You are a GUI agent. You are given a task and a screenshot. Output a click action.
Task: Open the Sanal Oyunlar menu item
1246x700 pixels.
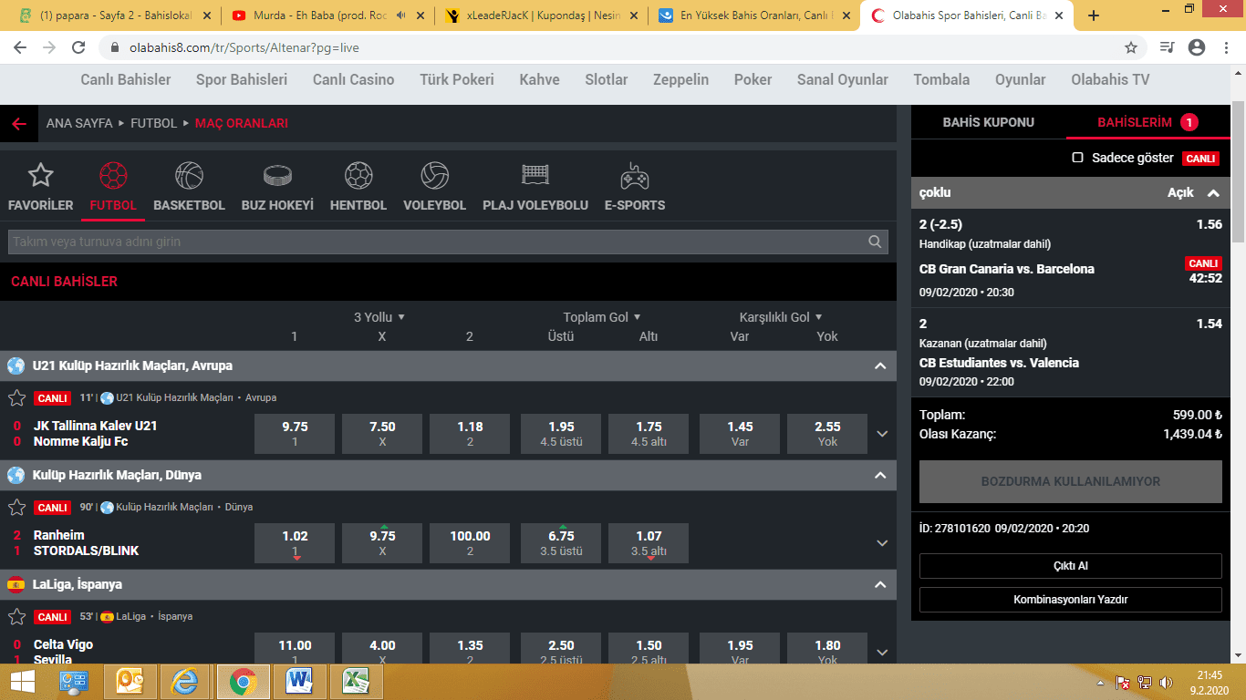(x=842, y=79)
